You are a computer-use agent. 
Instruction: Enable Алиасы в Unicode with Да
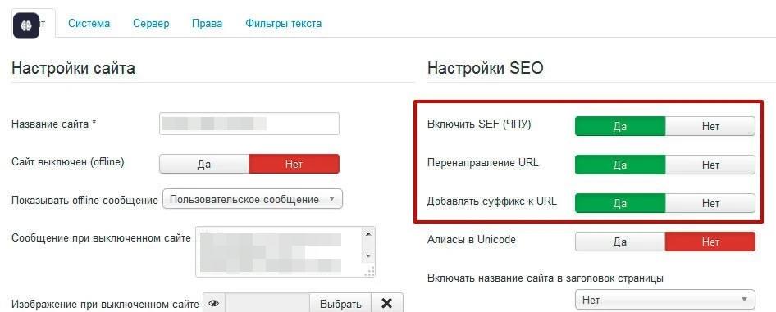coord(619,242)
